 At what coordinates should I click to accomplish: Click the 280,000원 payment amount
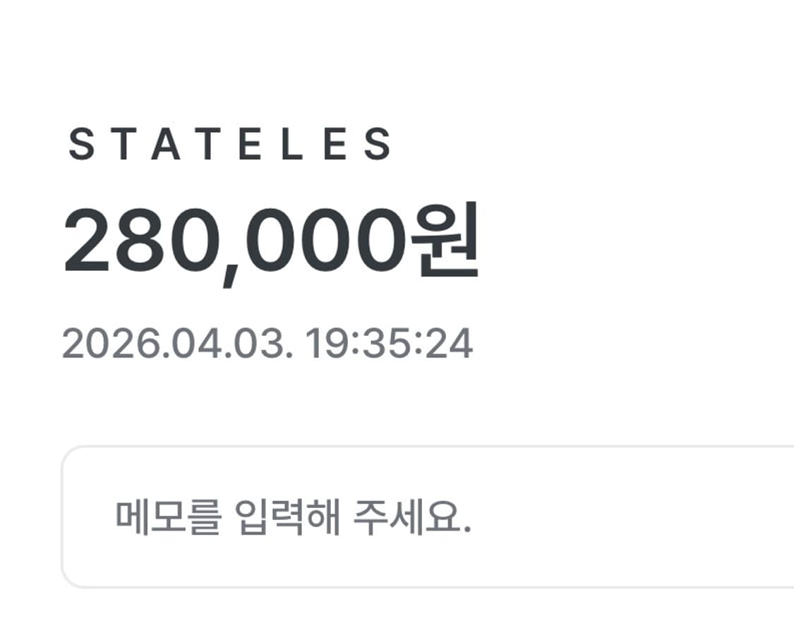[271, 242]
